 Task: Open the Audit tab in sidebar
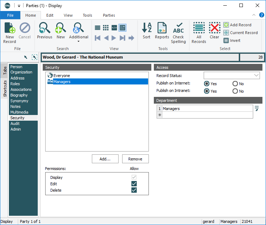tap(15, 124)
